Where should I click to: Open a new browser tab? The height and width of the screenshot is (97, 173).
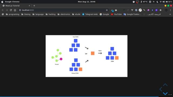point(34,6)
